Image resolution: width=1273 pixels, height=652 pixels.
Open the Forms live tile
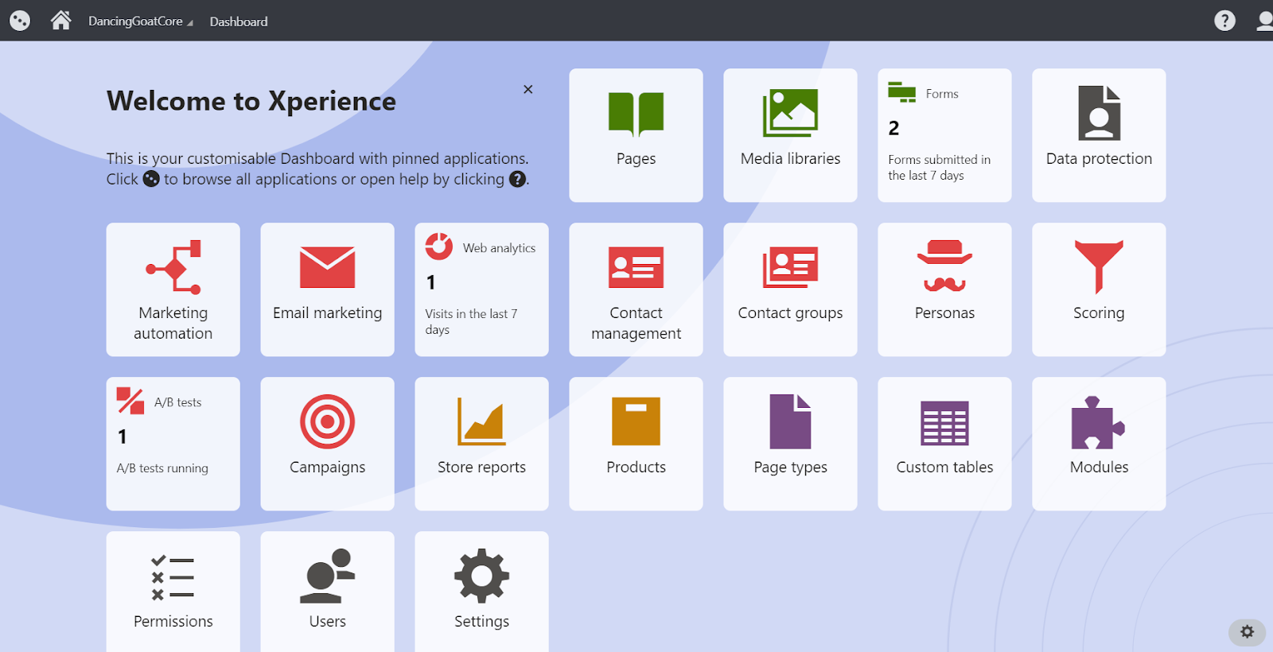[944, 135]
